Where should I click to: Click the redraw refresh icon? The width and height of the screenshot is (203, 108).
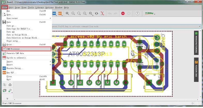(96, 13)
